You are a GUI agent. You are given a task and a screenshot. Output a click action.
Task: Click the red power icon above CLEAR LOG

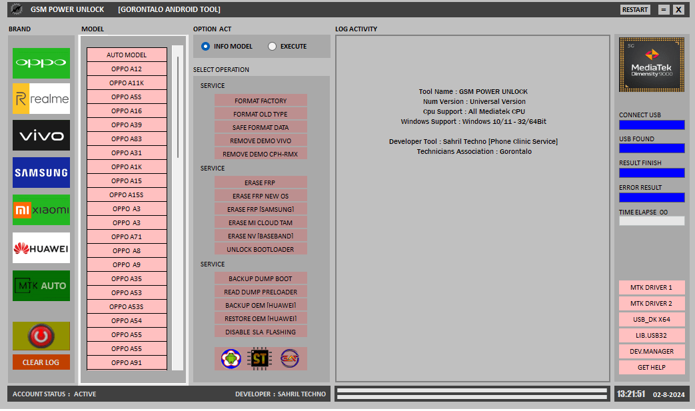point(41,336)
